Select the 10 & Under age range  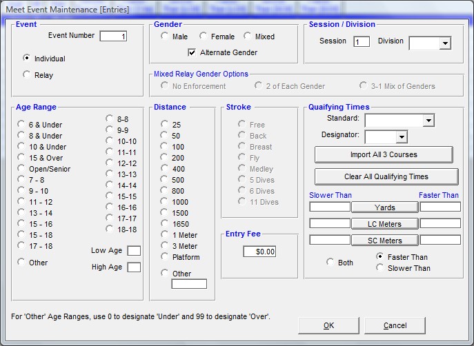pos(22,147)
